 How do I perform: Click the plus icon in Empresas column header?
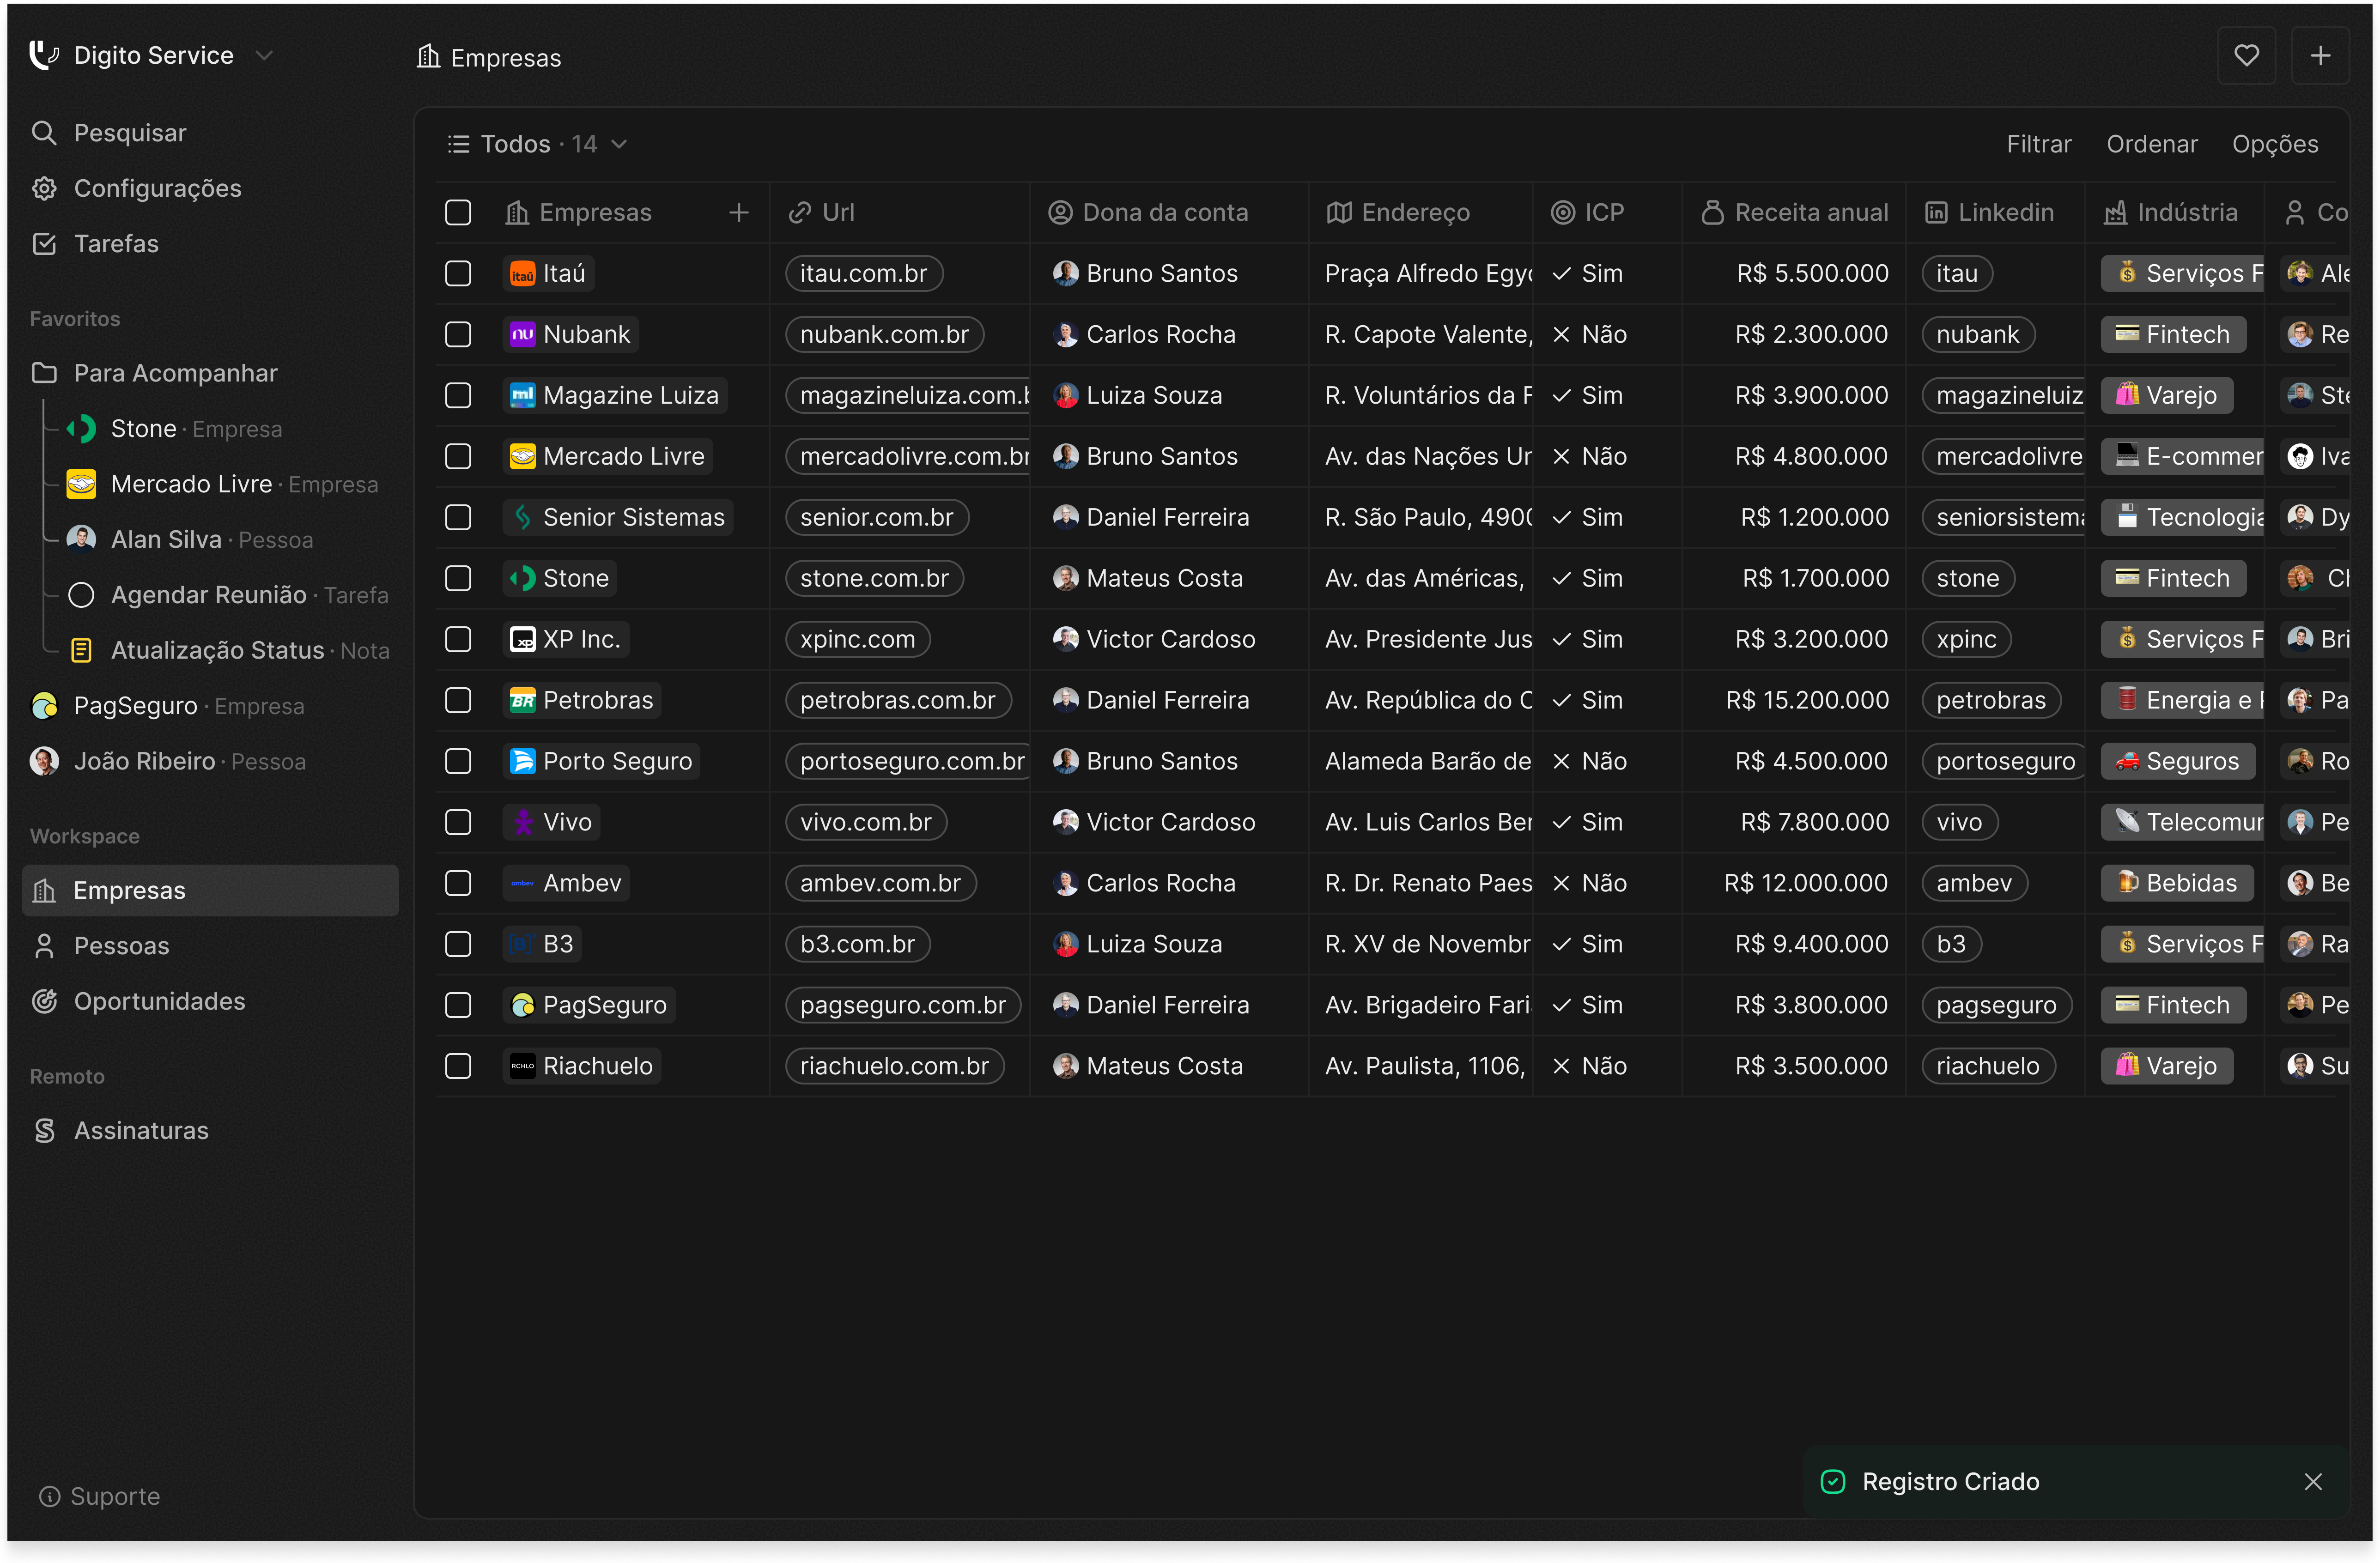[739, 212]
